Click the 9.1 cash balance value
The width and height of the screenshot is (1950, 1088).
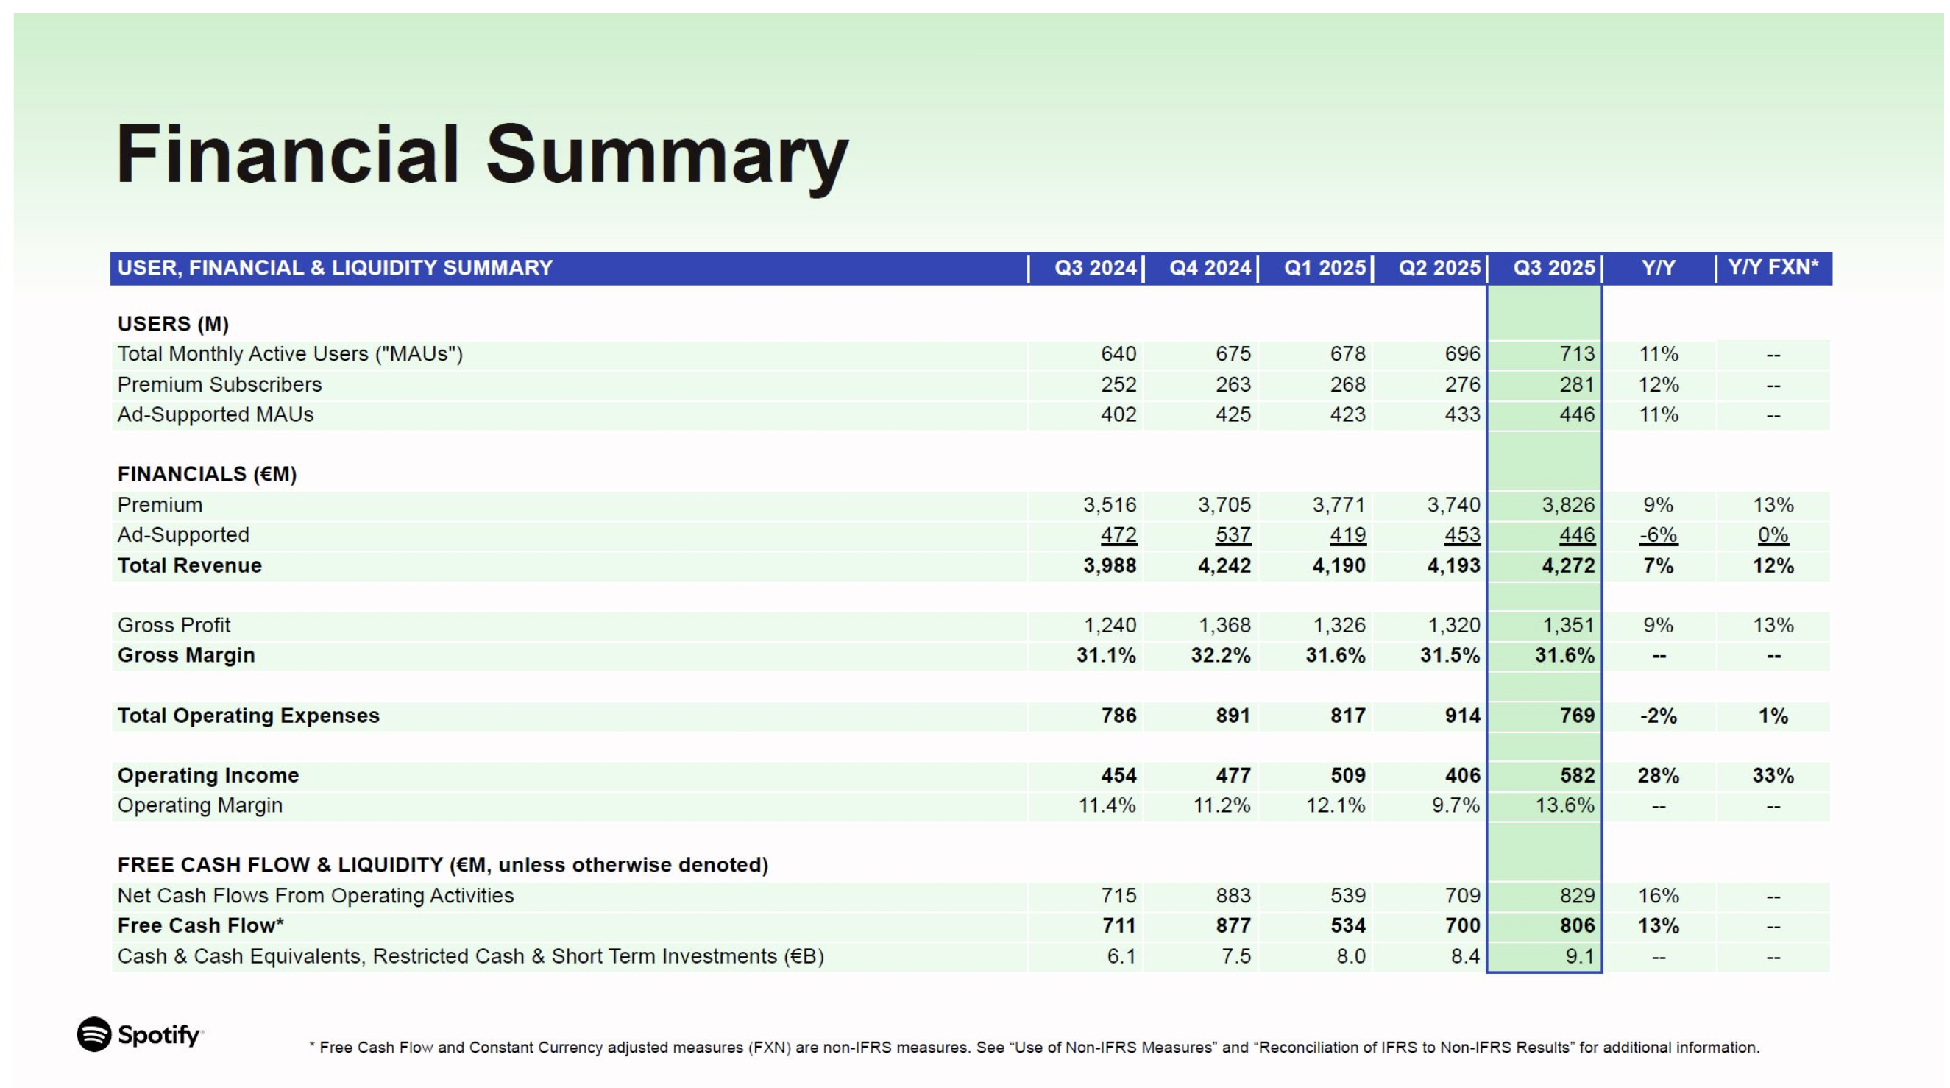pos(1580,956)
